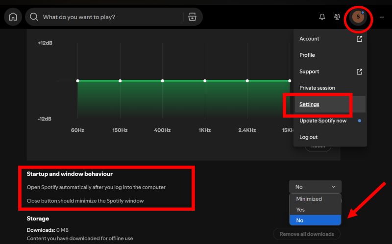Open the Browse icon in search bar
This screenshot has height=244, width=392.
pos(192,17)
